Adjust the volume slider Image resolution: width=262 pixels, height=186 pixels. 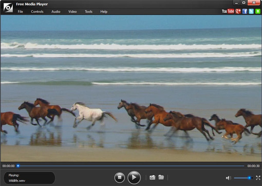tap(244, 178)
